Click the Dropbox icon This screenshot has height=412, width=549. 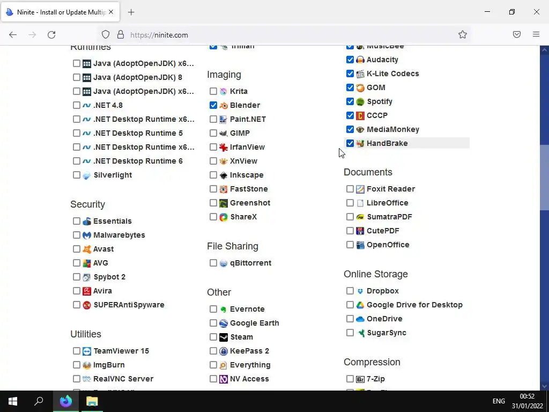pos(360,291)
